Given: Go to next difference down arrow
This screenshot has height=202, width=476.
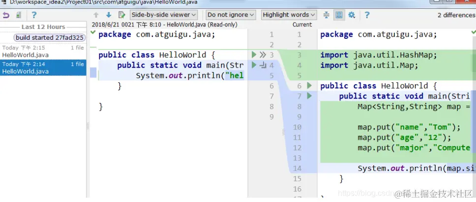Looking at the screenshot, I should pyautogui.click(x=109, y=15).
